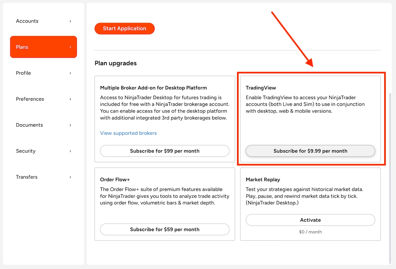Screen dimensions: 396x269
Task: Expand the Profile chevron arrow
Action: pyautogui.click(x=70, y=73)
